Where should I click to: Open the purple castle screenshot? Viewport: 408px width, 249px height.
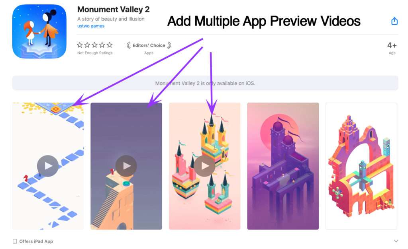pyautogui.click(x=283, y=166)
